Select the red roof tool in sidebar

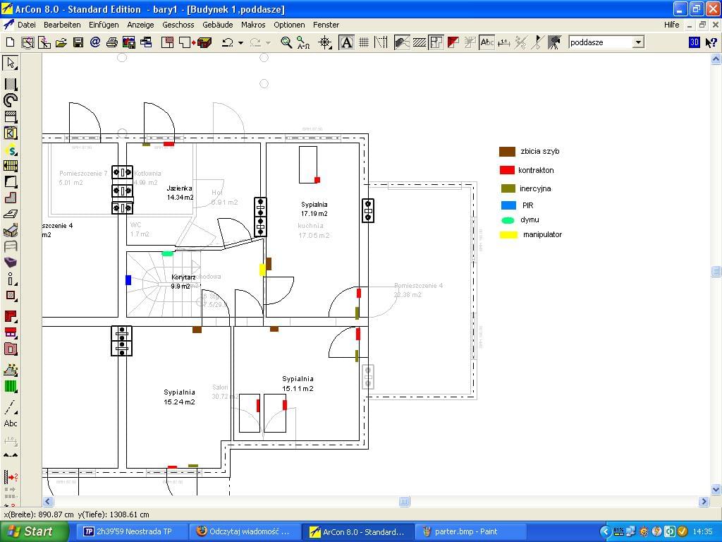tap(11, 332)
